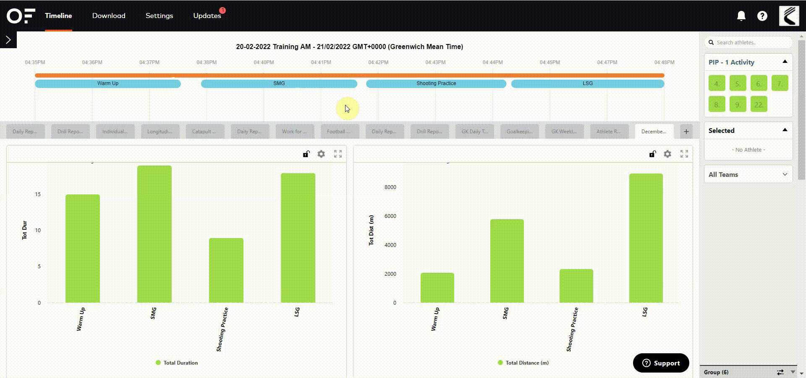Focus the Search athletes field
The width and height of the screenshot is (806, 378).
[x=748, y=42]
